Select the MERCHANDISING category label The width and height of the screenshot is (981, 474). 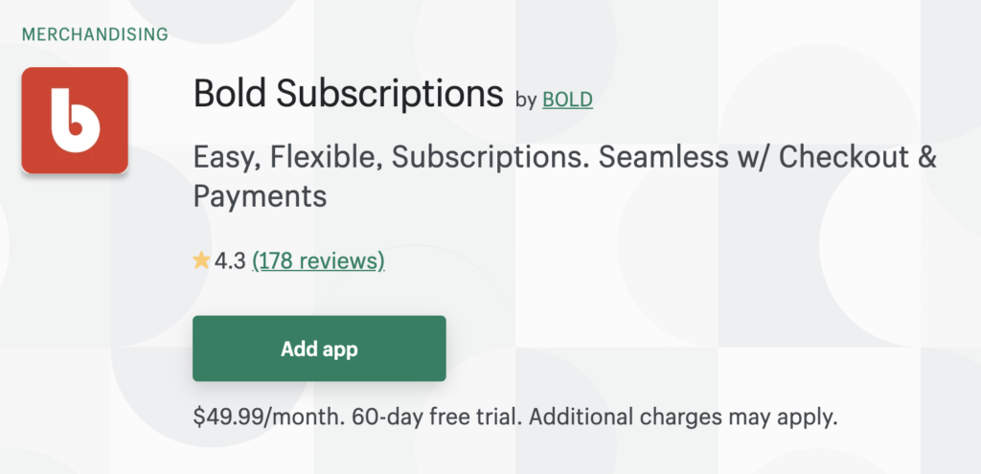(94, 34)
